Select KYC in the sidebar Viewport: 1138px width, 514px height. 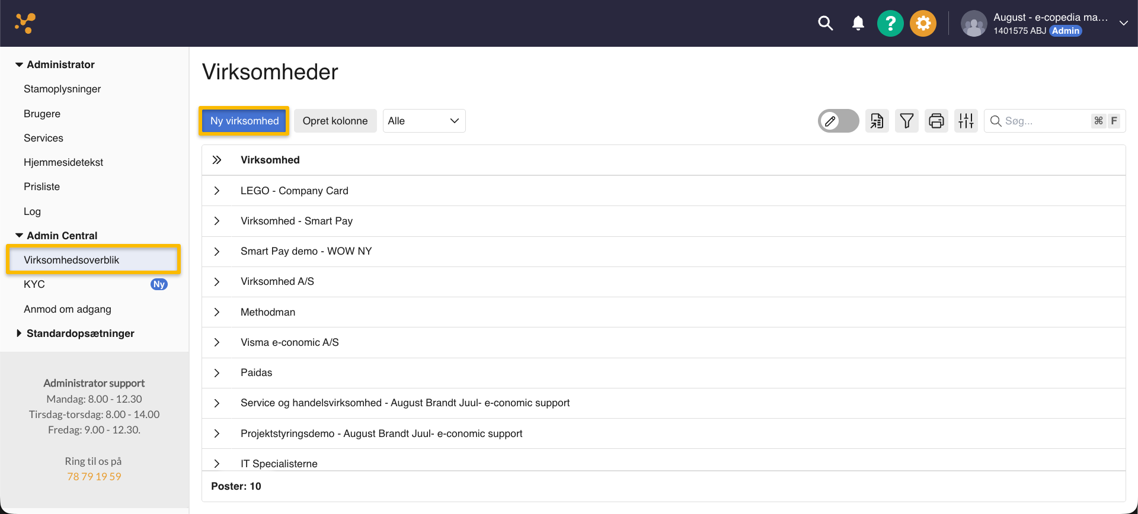(34, 284)
